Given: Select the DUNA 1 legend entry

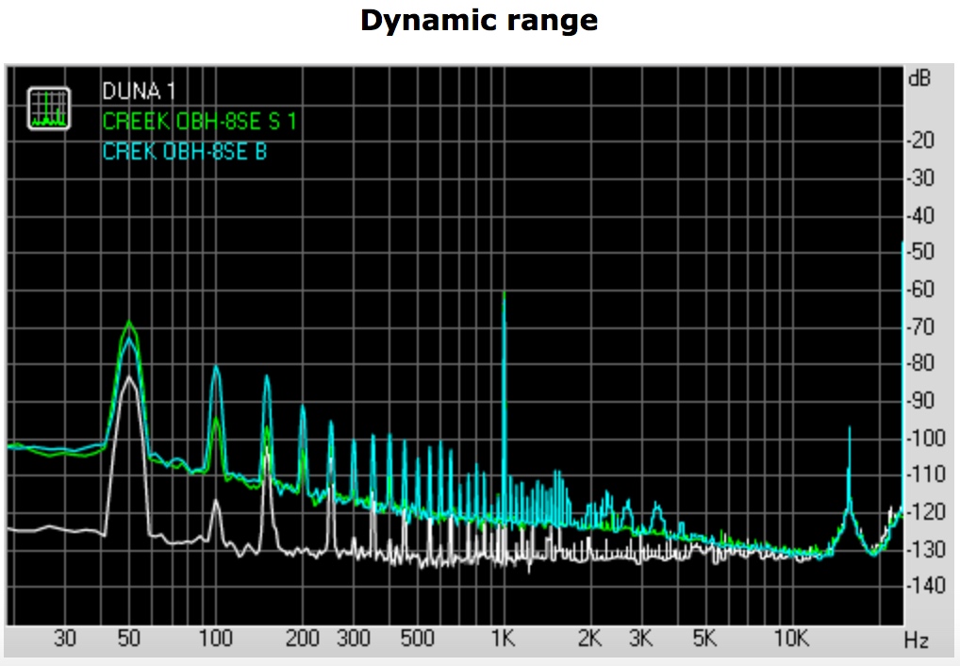Looking at the screenshot, I should pyautogui.click(x=139, y=92).
